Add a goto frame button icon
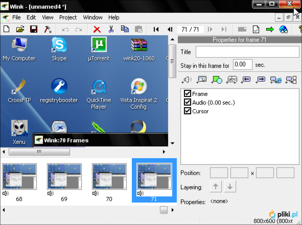Image resolution: width=302 pixels, height=225 pixels. point(291,80)
